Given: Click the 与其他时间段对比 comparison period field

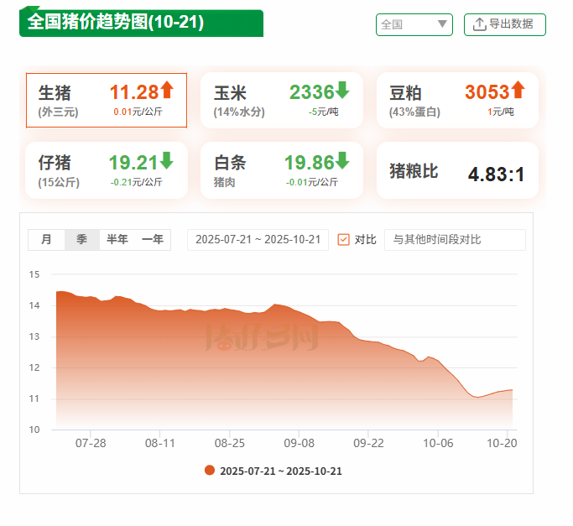Looking at the screenshot, I should (454, 240).
